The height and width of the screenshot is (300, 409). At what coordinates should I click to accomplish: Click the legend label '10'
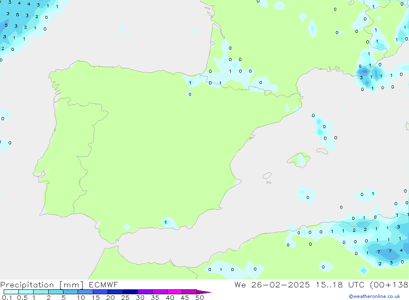pyautogui.click(x=81, y=298)
